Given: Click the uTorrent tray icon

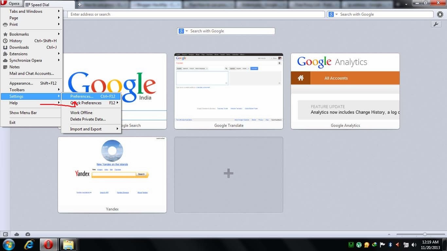Looking at the screenshot, I should [359, 244].
